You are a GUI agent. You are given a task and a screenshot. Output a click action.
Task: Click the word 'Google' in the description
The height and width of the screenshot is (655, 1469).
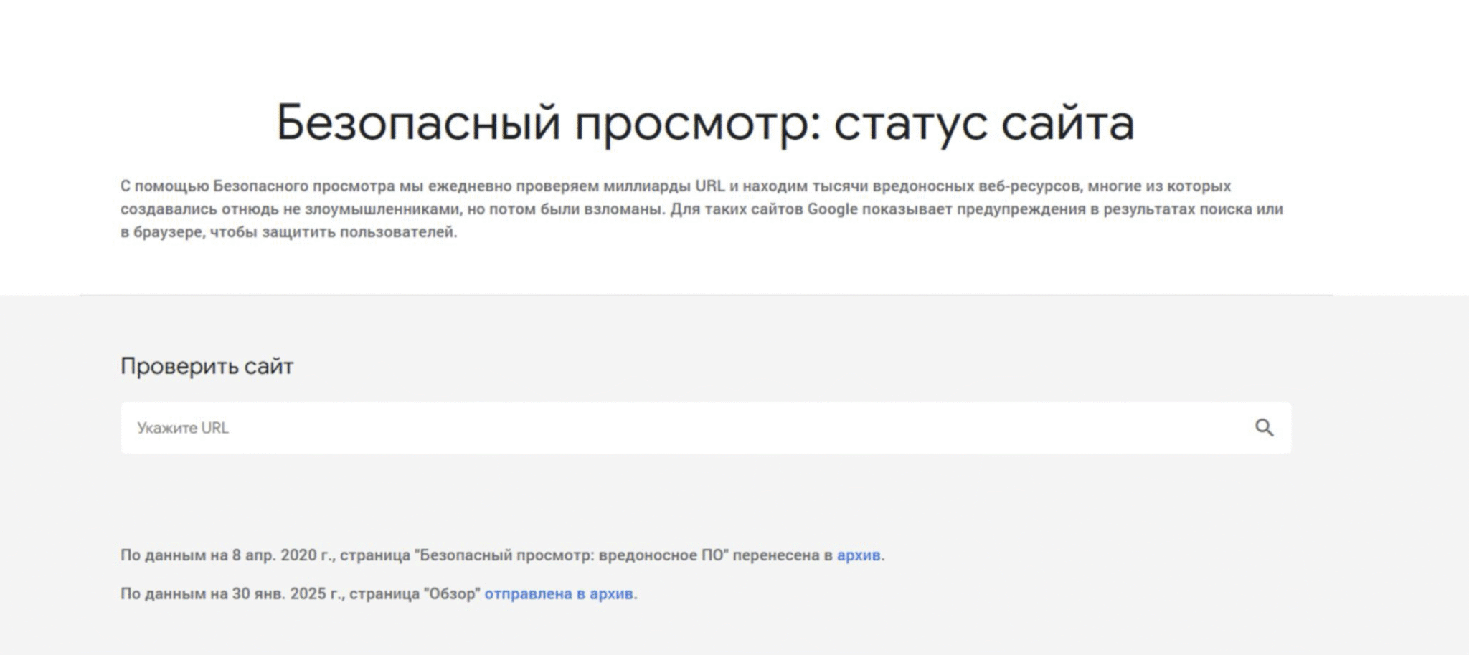coord(832,209)
